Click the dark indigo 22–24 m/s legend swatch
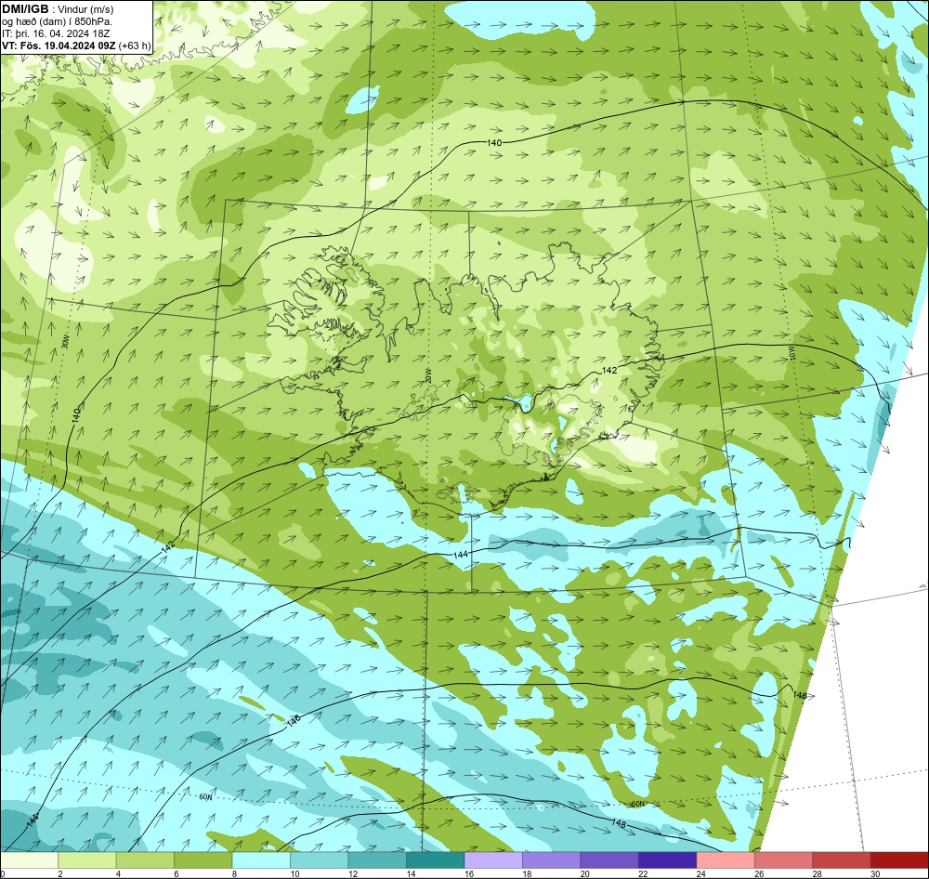The image size is (929, 879). 668,860
